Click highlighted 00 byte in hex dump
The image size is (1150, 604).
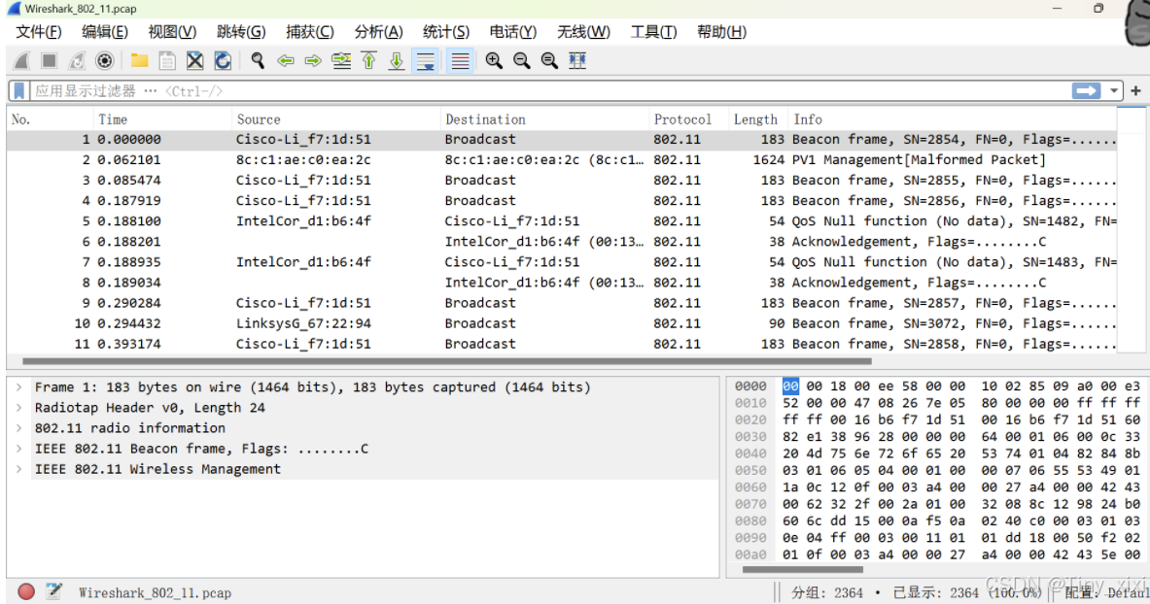790,386
